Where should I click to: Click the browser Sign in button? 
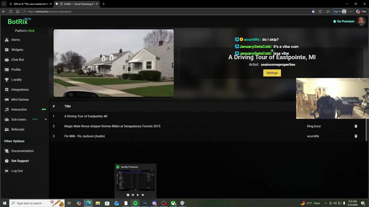click(340, 11)
